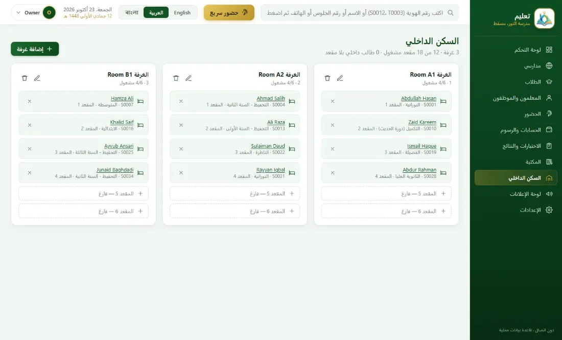The image size is (562, 340).
Task: Open the لوحة التحكم dashboard page
Action: pyautogui.click(x=516, y=50)
